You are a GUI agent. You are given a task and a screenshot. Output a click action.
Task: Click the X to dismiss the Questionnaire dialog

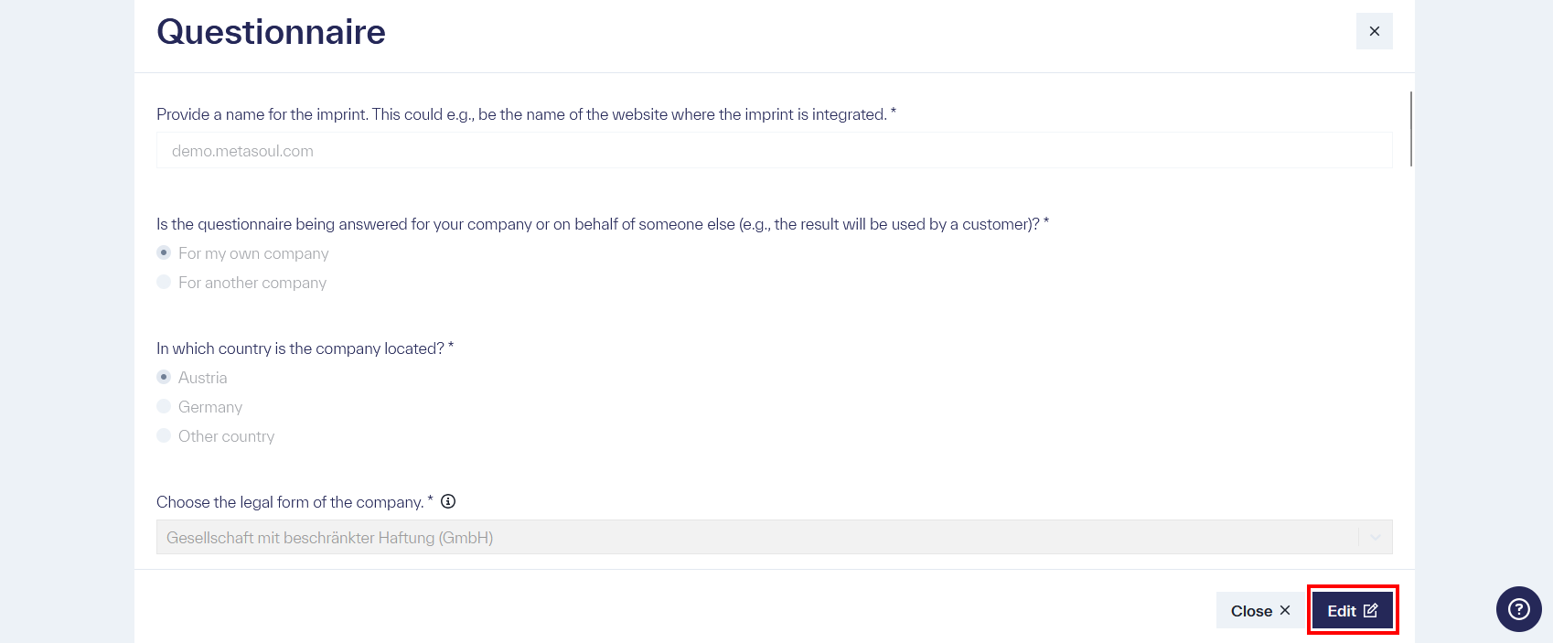point(1374,30)
